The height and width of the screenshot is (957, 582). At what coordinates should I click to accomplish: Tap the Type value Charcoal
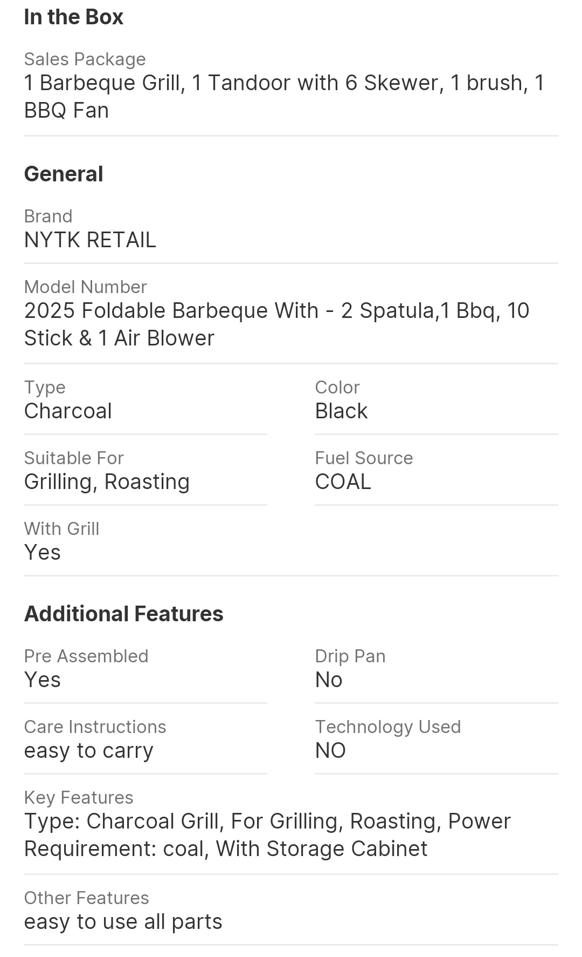(x=68, y=411)
